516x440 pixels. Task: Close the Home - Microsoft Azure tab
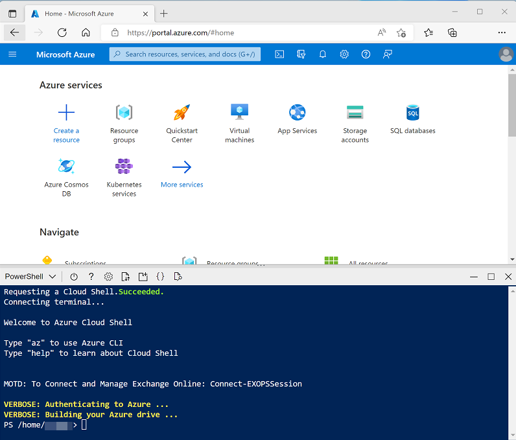(x=145, y=14)
